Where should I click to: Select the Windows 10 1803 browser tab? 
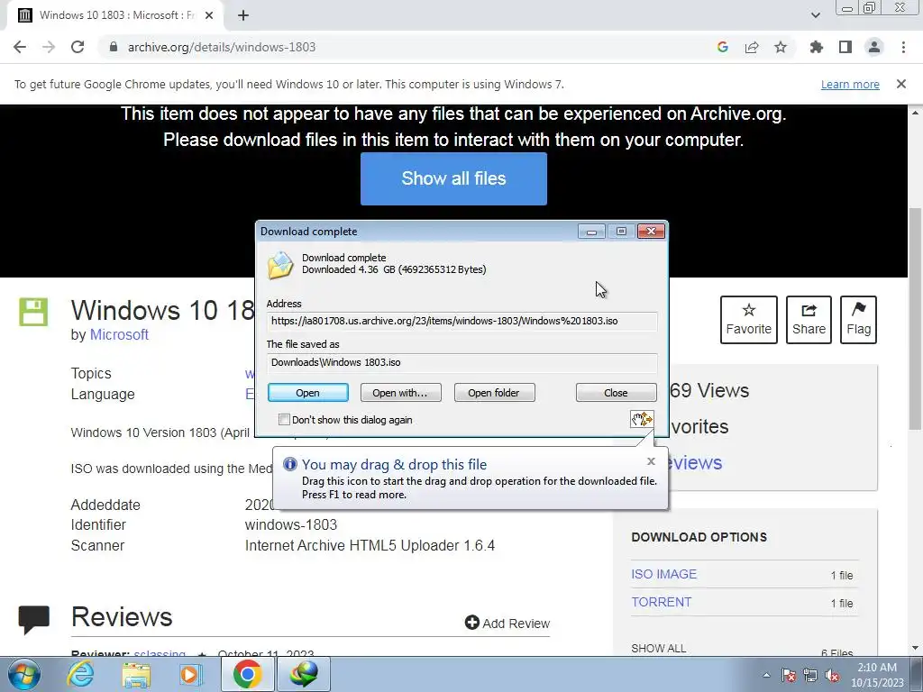click(115, 15)
